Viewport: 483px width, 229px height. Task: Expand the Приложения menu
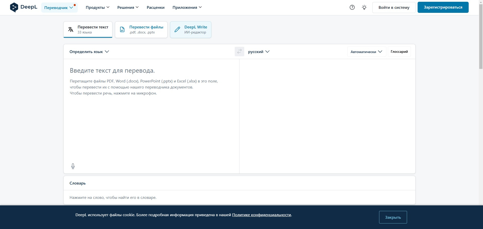pyautogui.click(x=187, y=8)
